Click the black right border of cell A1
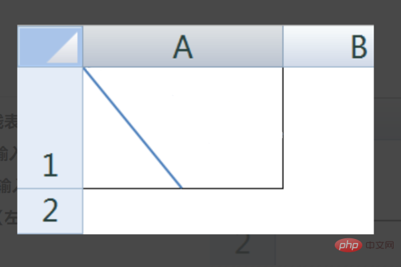The image size is (401, 267). [x=283, y=127]
